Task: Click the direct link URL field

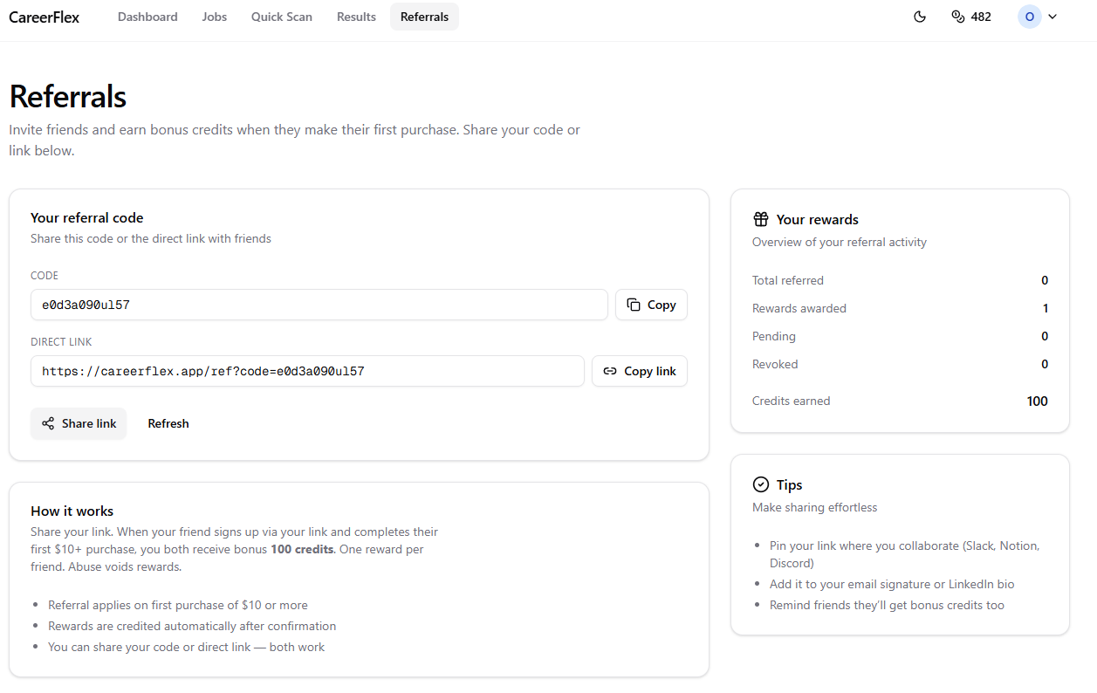Action: 307,371
